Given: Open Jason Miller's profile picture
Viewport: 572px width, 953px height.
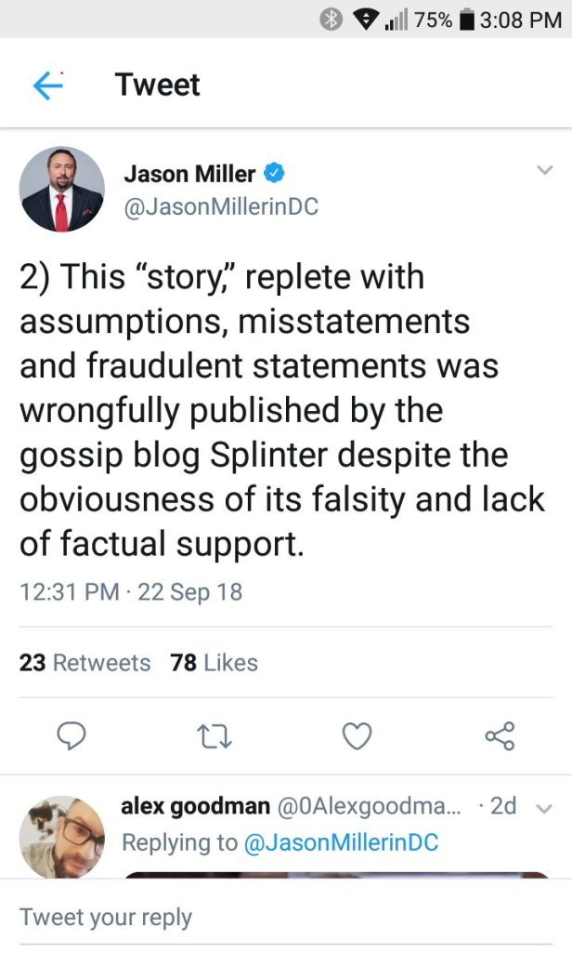Looking at the screenshot, I should (x=62, y=190).
